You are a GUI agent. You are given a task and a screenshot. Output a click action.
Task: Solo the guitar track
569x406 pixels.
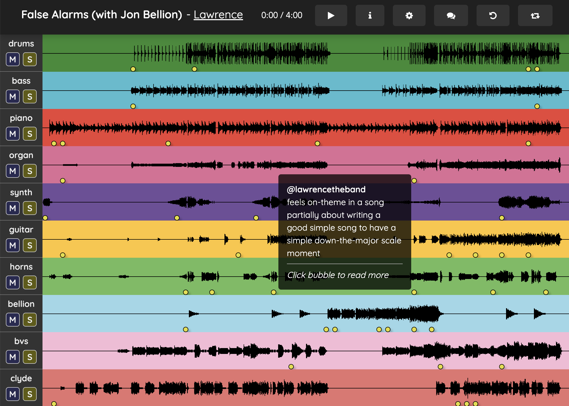click(30, 245)
